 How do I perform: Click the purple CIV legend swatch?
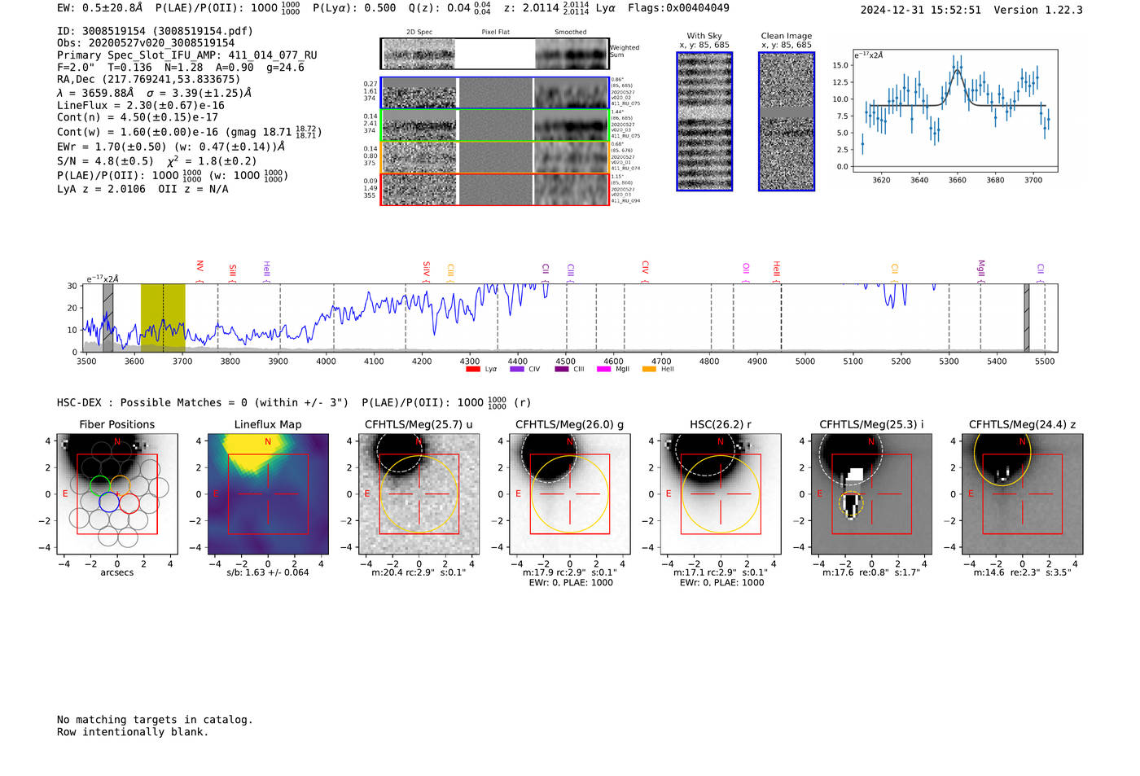point(517,370)
